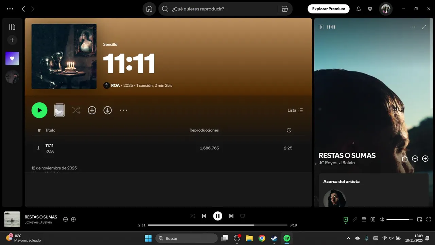Open Liked Songs in the sidebar
This screenshot has width=435, height=245.
pos(12,59)
